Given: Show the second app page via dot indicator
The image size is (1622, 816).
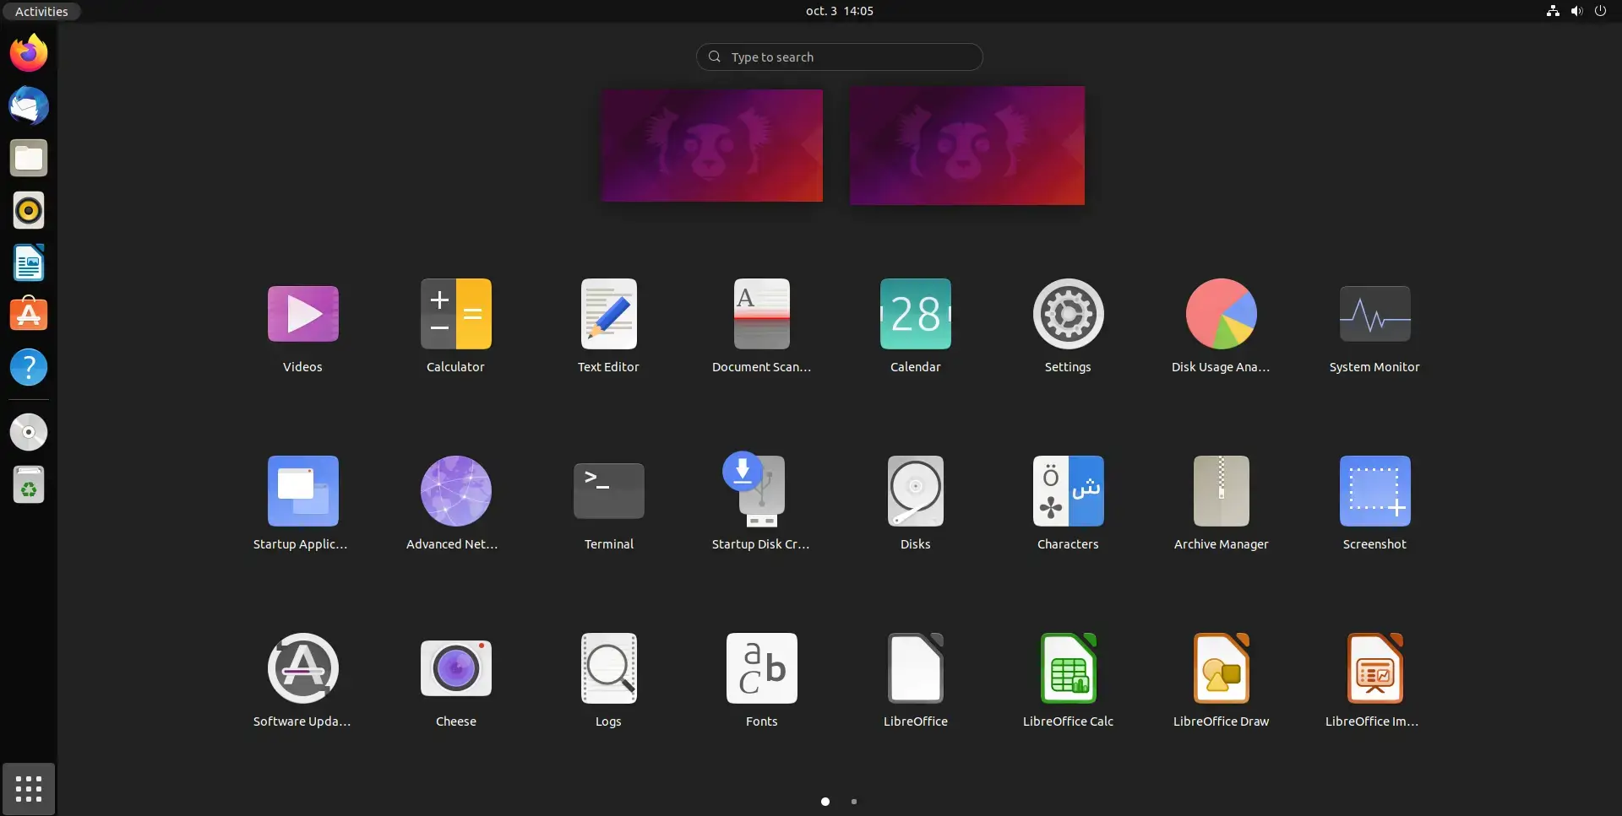Looking at the screenshot, I should (853, 802).
